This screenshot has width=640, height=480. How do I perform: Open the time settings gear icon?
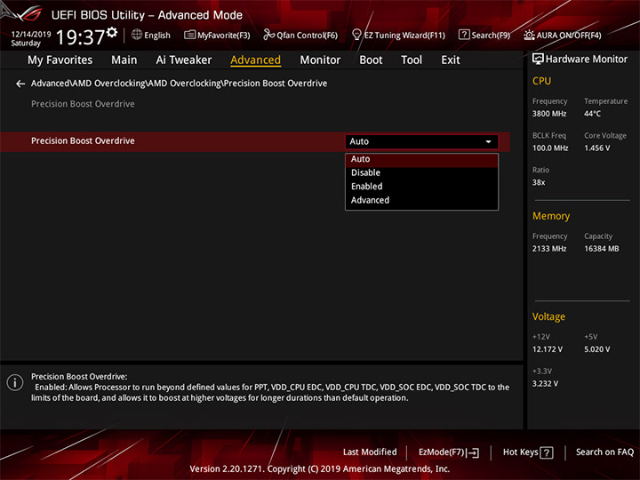[x=112, y=32]
